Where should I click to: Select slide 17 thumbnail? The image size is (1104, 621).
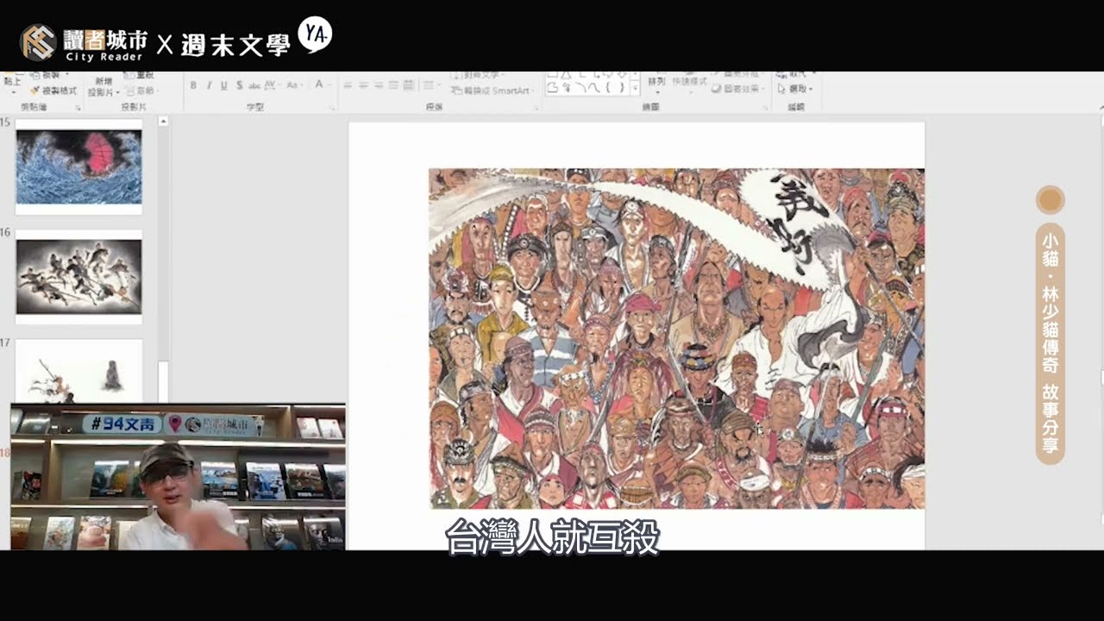(78, 371)
